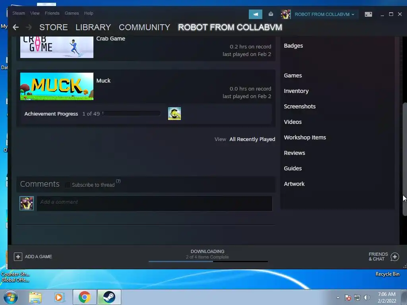This screenshot has width=407, height=305.
Task: Click the volume speaker tray icon
Action: (367, 297)
